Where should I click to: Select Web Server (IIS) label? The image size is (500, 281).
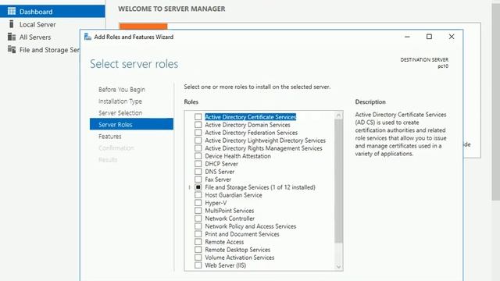[226, 265]
